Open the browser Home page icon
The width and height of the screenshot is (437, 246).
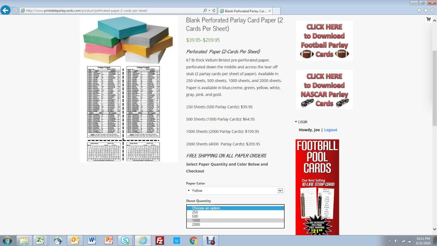tap(420, 11)
